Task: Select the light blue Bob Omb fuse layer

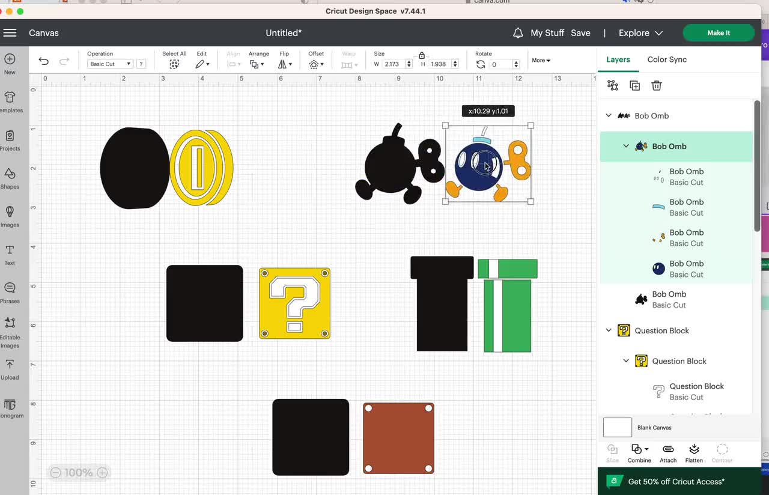Action: (676, 207)
